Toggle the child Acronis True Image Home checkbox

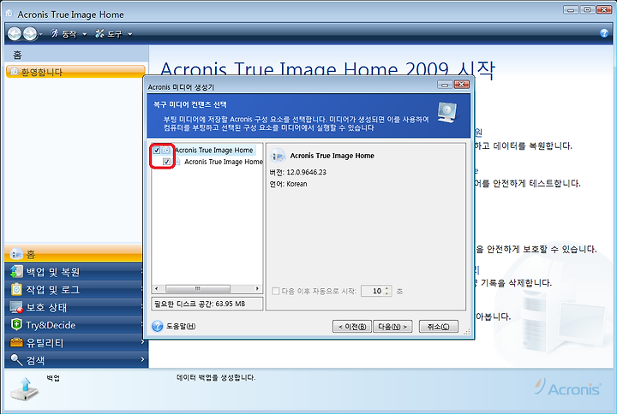(x=166, y=162)
